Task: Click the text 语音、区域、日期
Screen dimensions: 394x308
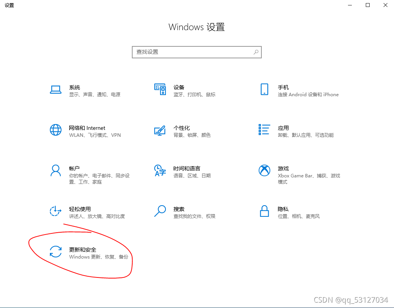Action: [192, 176]
